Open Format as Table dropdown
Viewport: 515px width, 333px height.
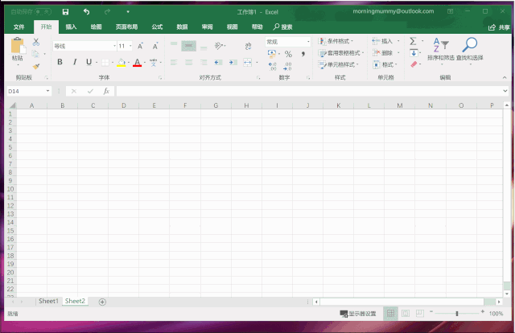tap(341, 53)
